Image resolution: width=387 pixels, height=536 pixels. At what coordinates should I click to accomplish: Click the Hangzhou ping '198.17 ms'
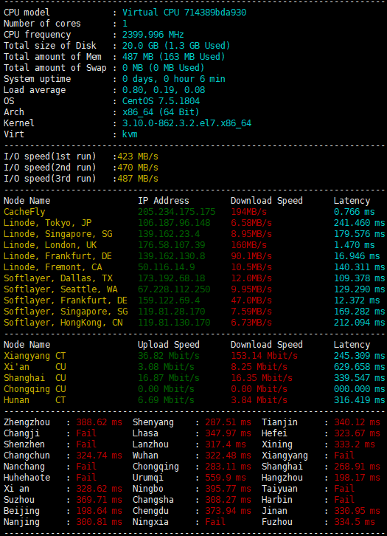(x=357, y=478)
